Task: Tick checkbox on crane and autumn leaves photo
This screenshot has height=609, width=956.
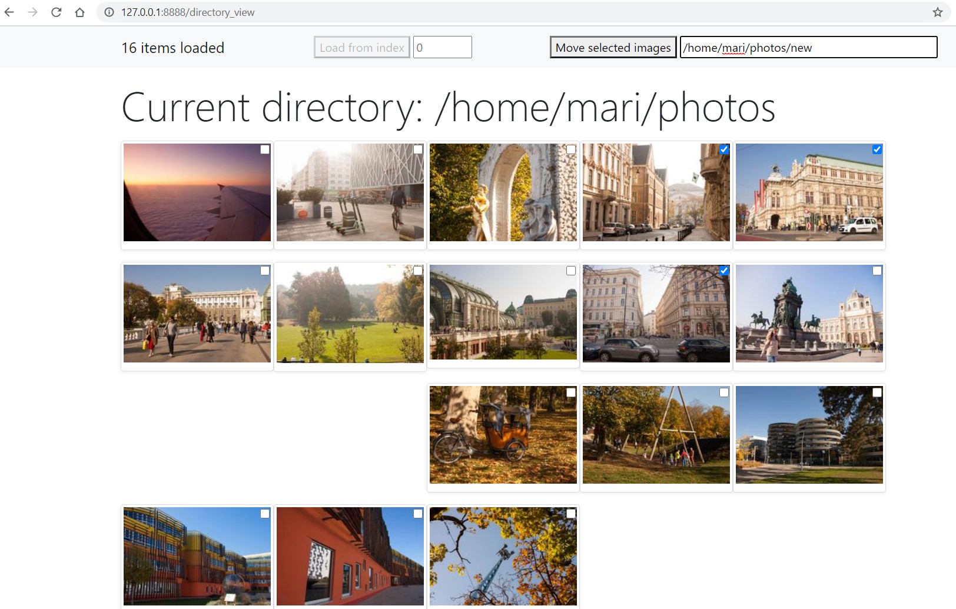Action: tap(571, 514)
